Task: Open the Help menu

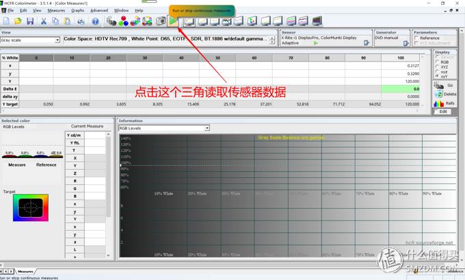Action: [139, 10]
